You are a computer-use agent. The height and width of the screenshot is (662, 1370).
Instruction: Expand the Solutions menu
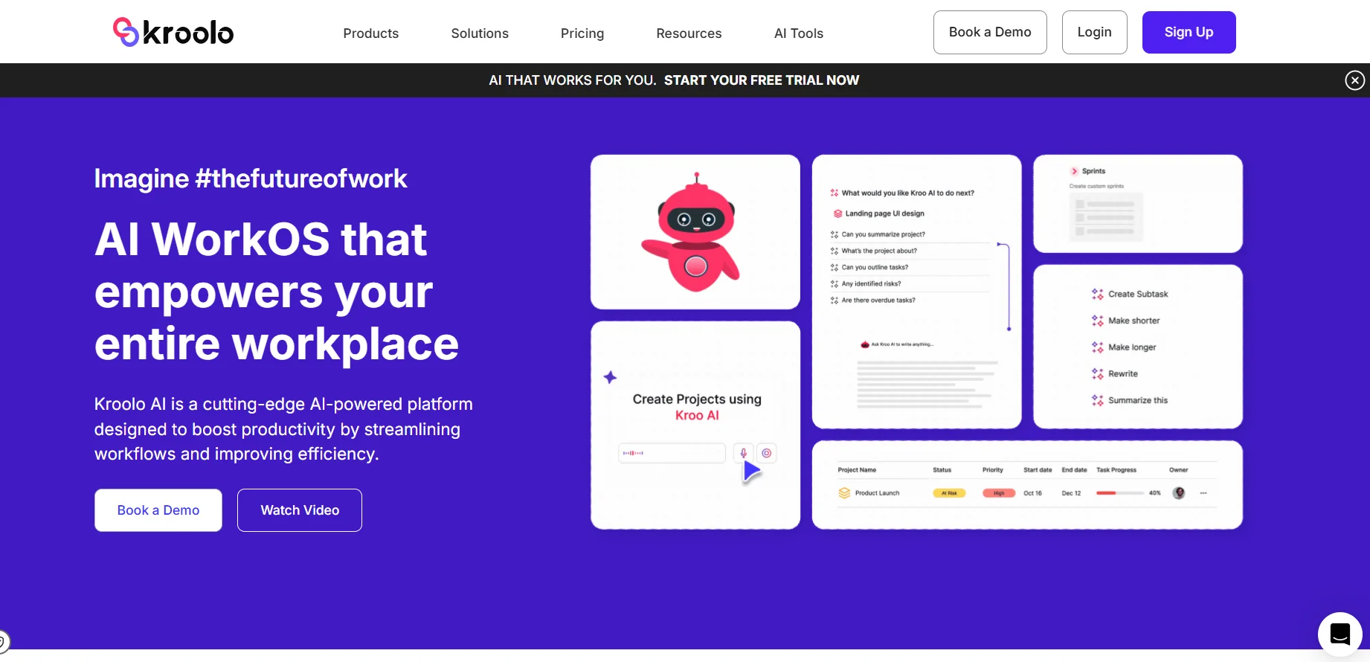[x=480, y=33]
